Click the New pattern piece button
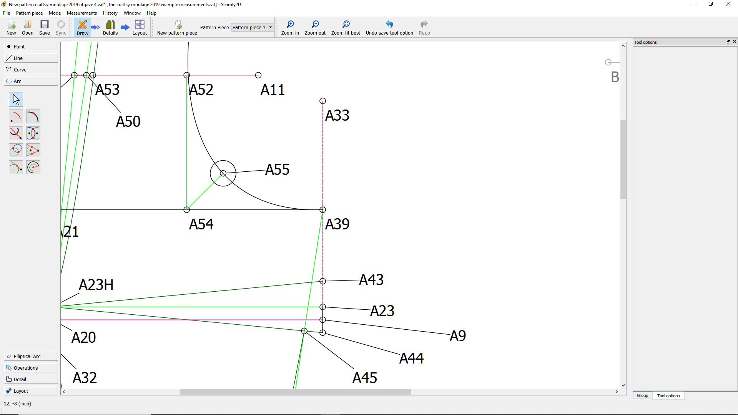This screenshot has width=738, height=415. pos(177,28)
